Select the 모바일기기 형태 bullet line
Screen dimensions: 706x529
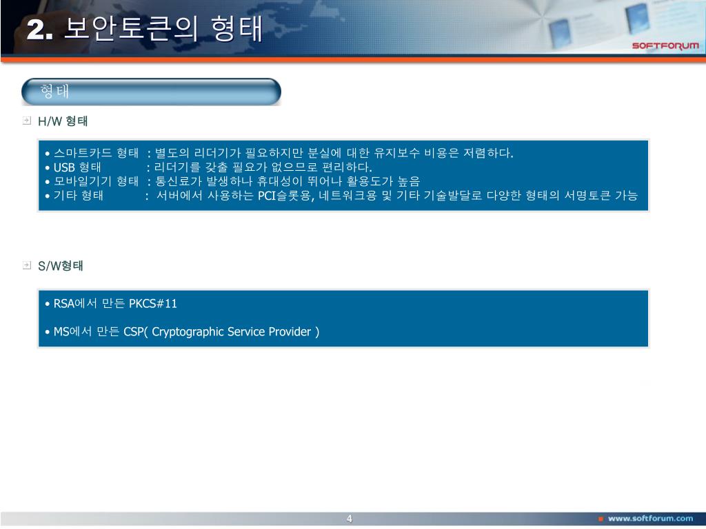[x=233, y=181]
